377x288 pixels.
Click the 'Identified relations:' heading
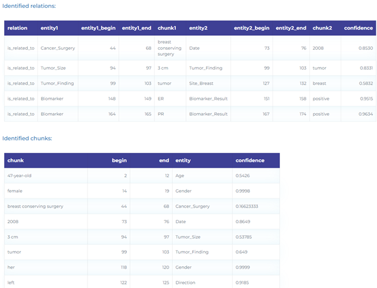29,6
